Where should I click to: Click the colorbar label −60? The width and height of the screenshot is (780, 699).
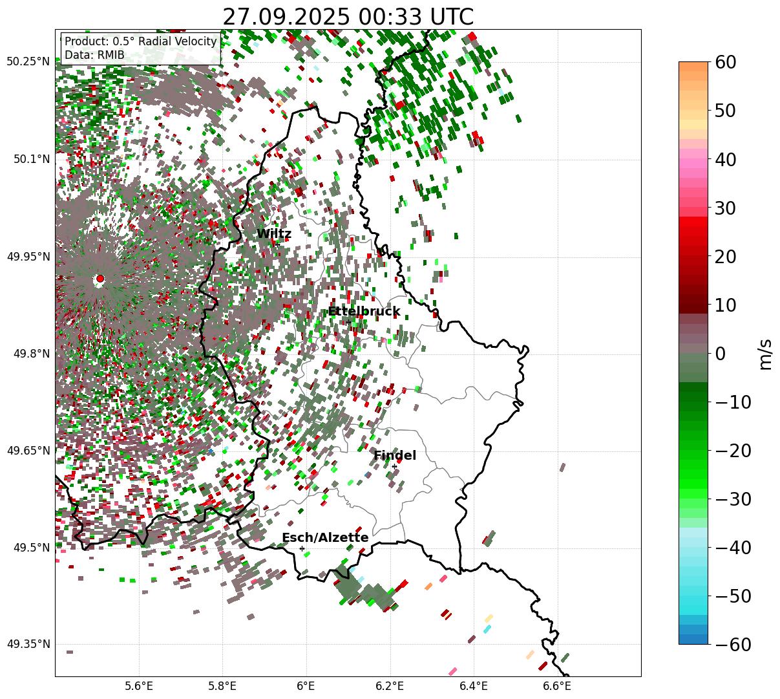pyautogui.click(x=733, y=644)
